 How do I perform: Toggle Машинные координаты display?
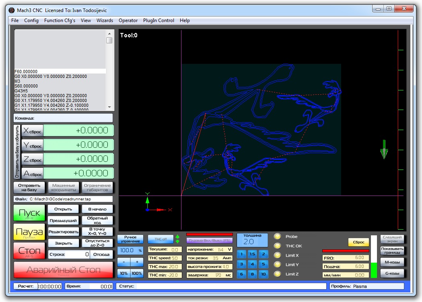pos(64,188)
